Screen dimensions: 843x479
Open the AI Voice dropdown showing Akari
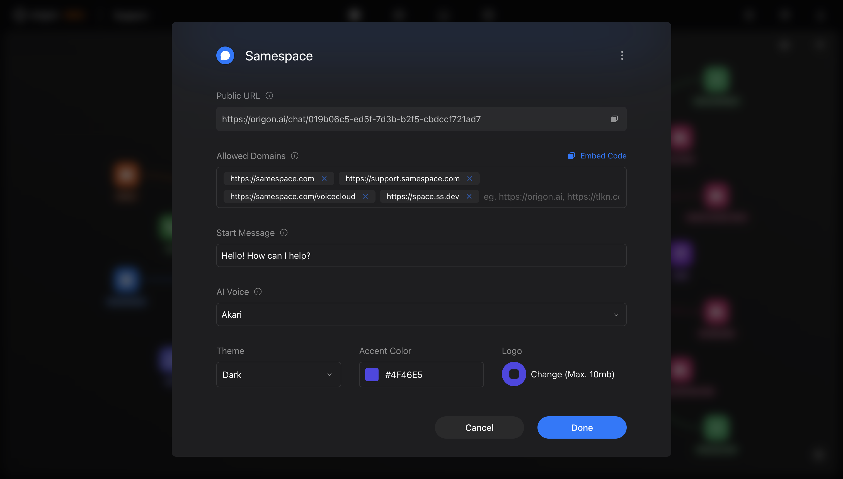click(x=421, y=314)
